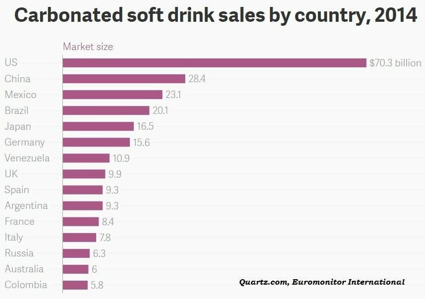
Task: Click the Spain country label
Action: tap(17, 190)
